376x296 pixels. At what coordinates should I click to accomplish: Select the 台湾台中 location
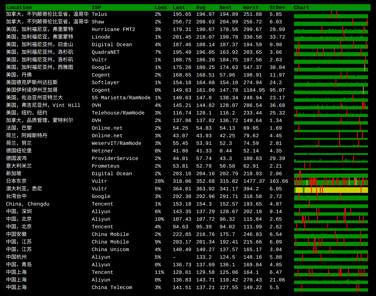click(x=16, y=196)
